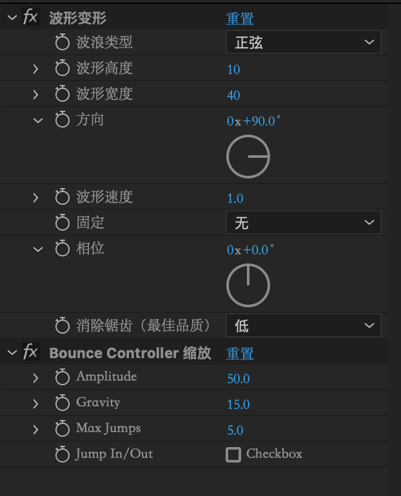Click the Amplitude stopwatch icon
Image resolution: width=401 pixels, height=496 pixels.
(x=62, y=378)
